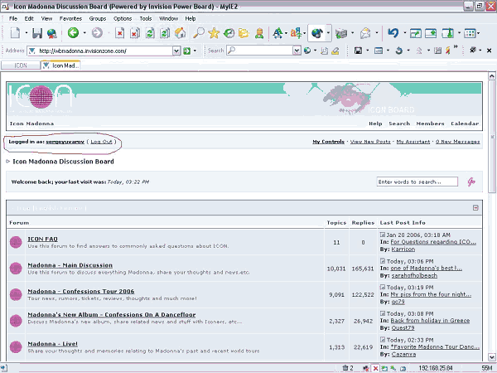
Task: Click the Back green arrow button
Action: 73,33
